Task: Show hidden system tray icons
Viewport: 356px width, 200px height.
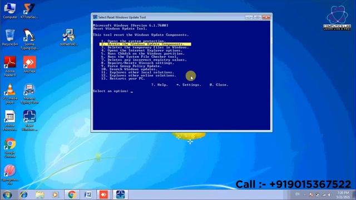Action: [305, 195]
